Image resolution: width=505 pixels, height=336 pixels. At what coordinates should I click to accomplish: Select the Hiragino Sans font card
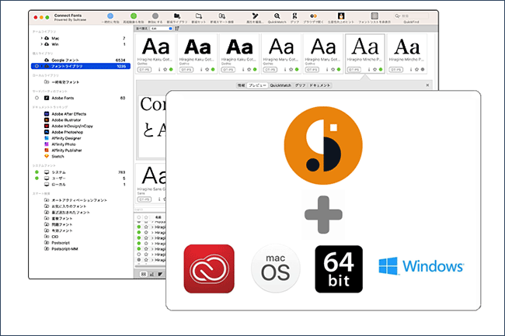pyautogui.click(x=151, y=184)
